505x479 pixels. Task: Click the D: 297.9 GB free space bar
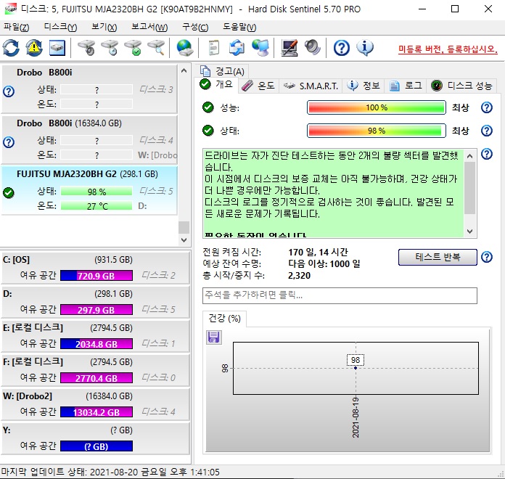coord(97,310)
